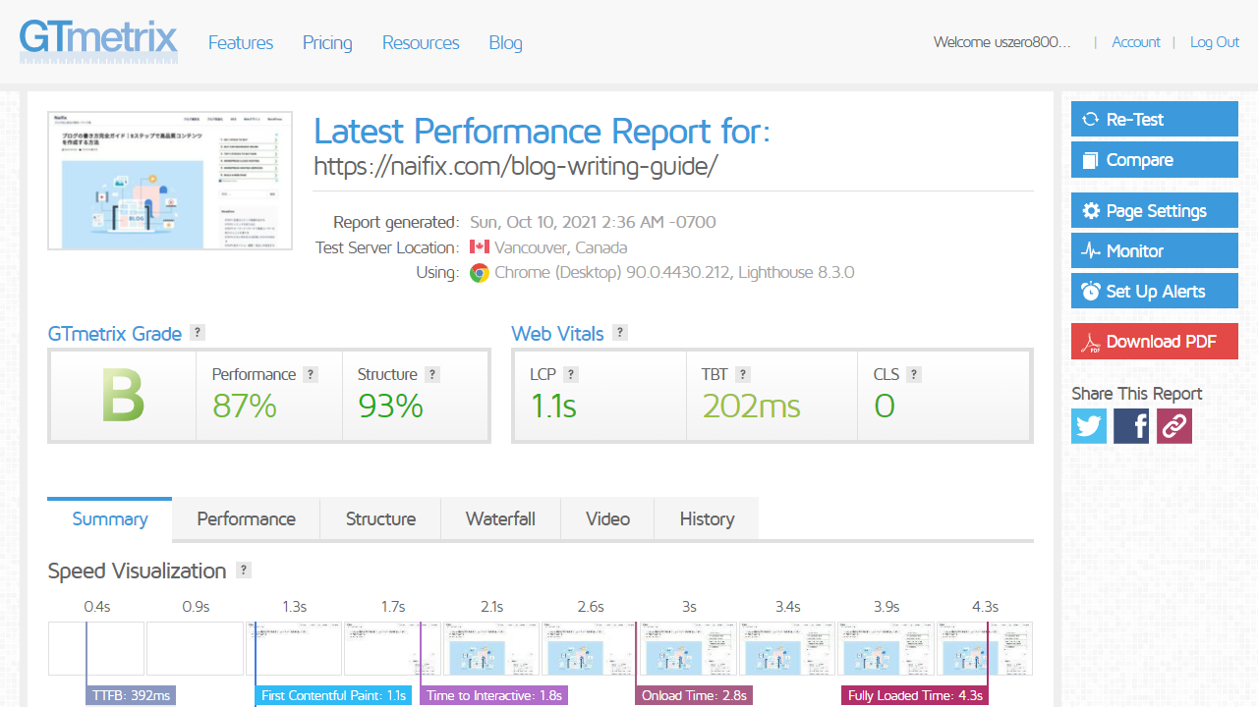1258x707 pixels.
Task: Open Pricing in the top navigation
Action: click(x=327, y=42)
